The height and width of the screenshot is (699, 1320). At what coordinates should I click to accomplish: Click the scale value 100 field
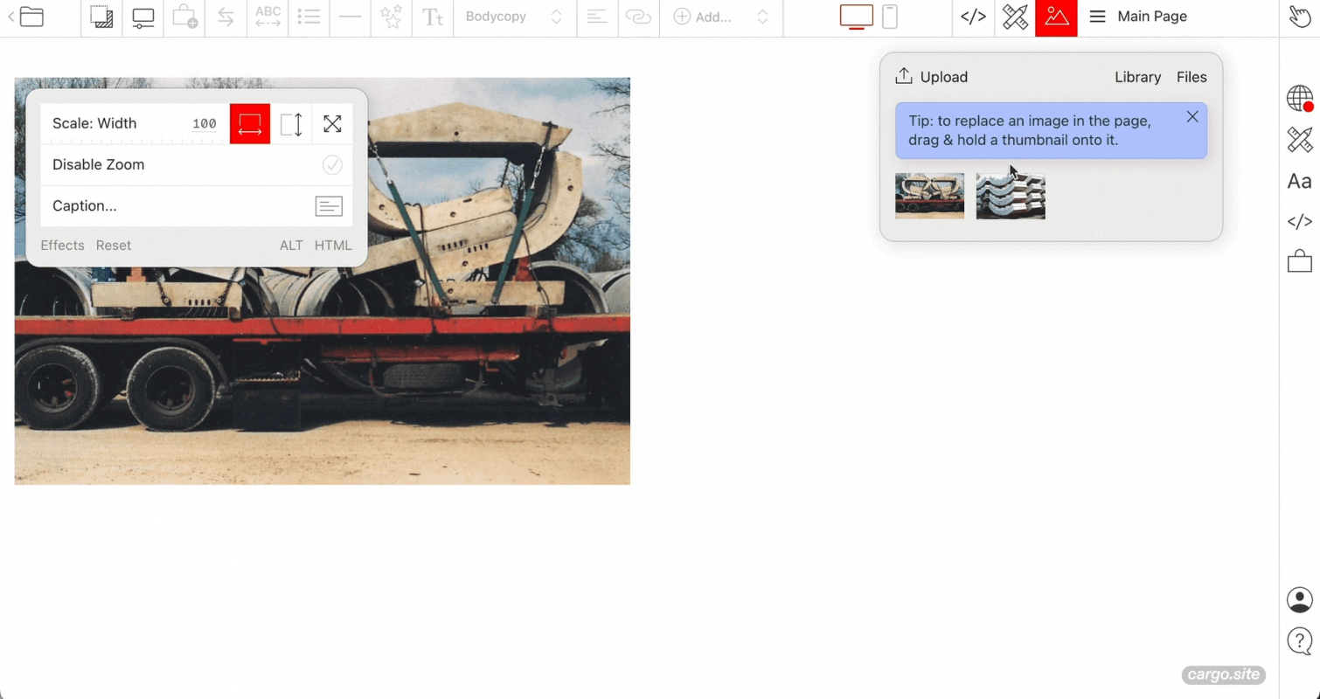click(205, 123)
